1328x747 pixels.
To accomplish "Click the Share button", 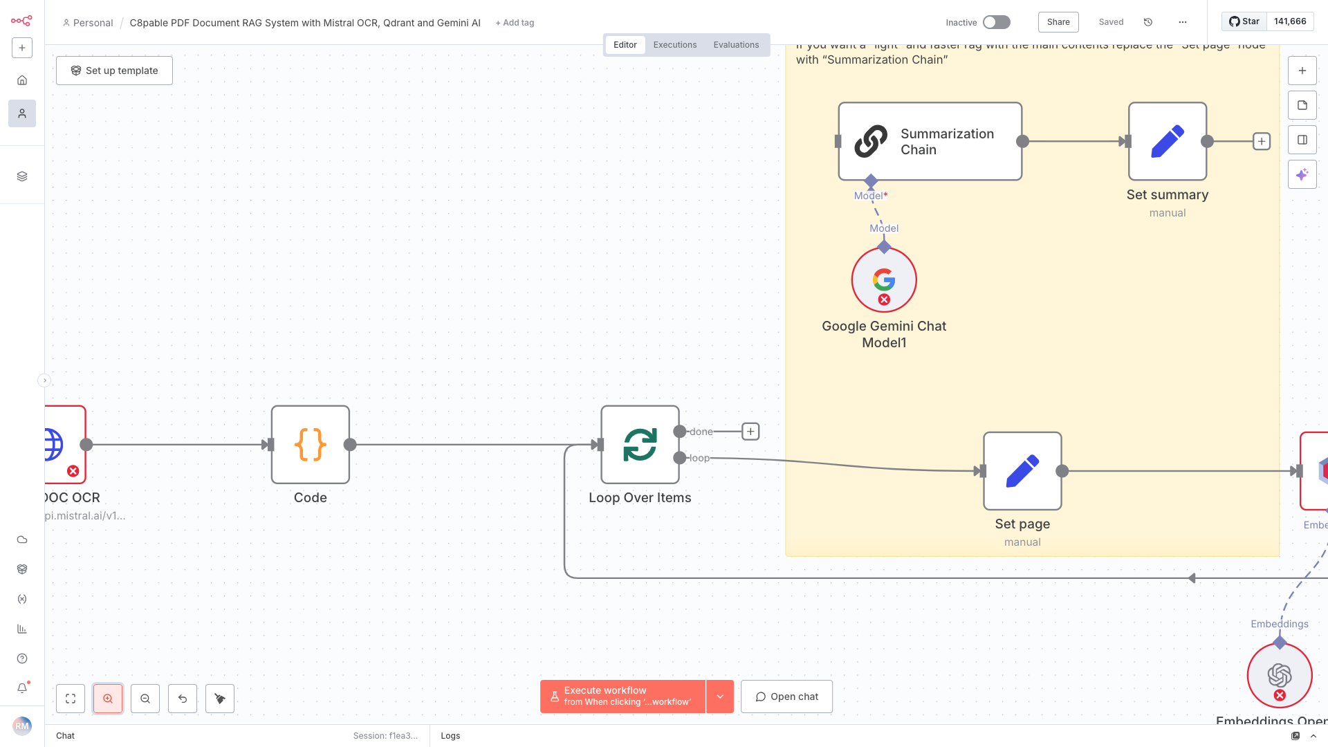I will [1058, 22].
